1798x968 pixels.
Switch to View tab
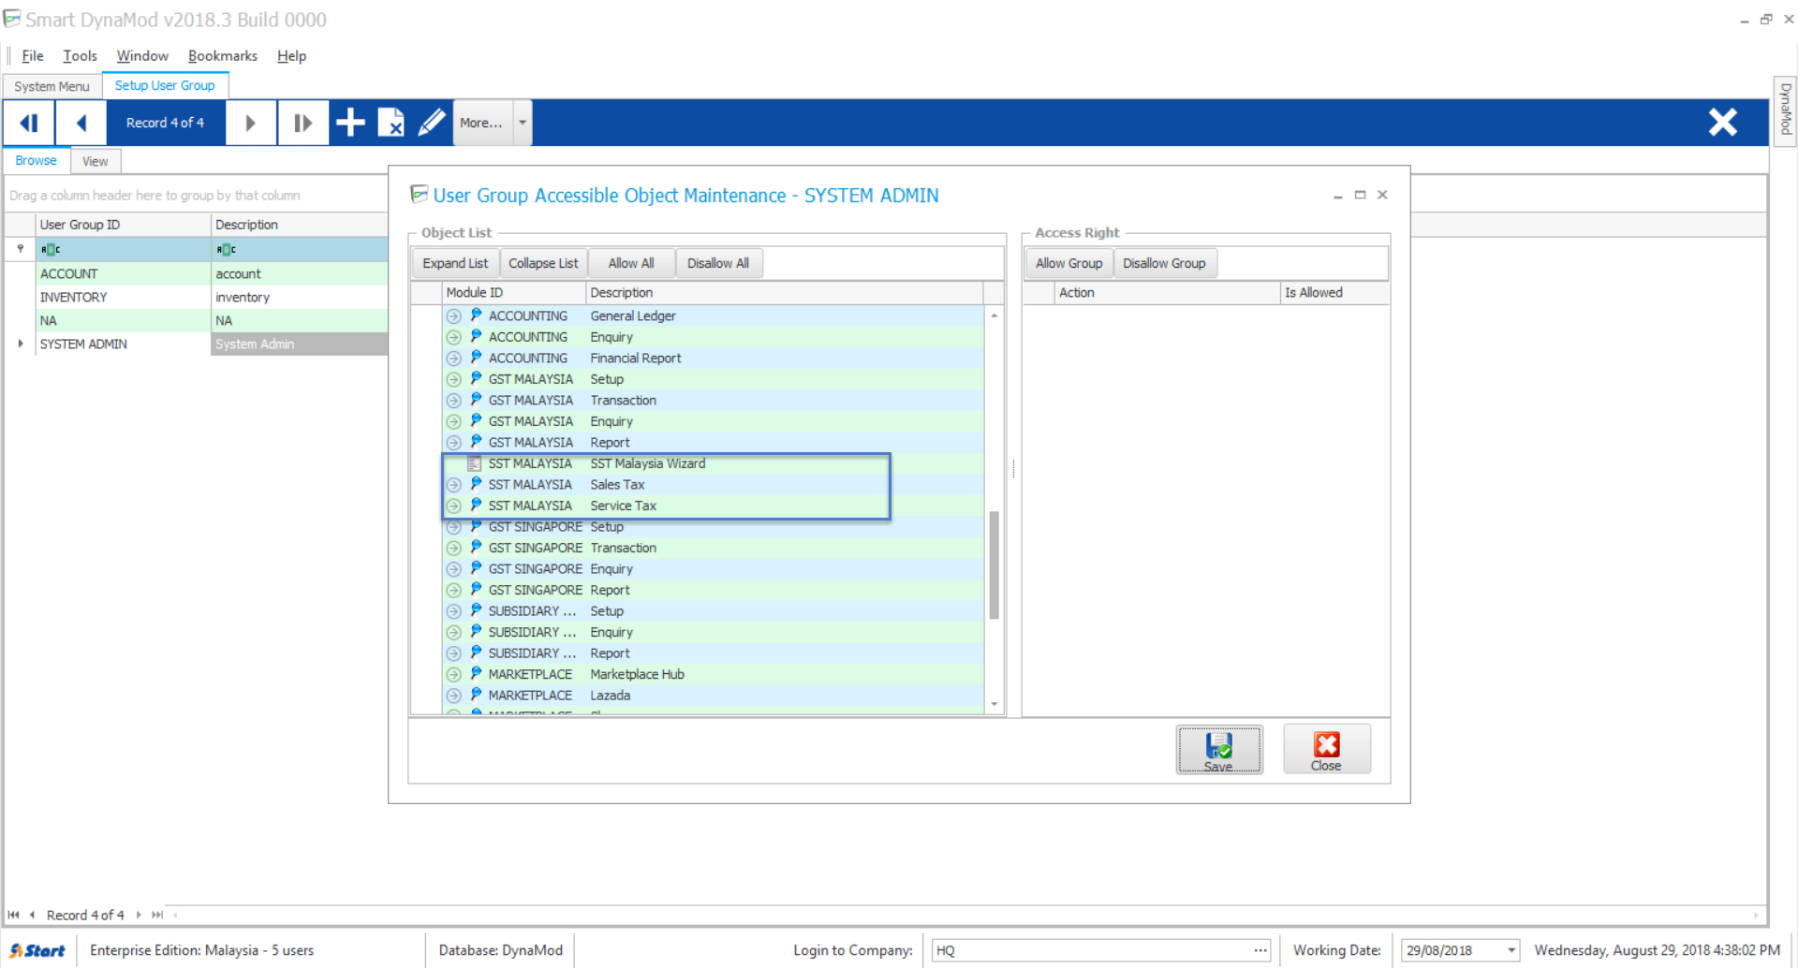95,161
